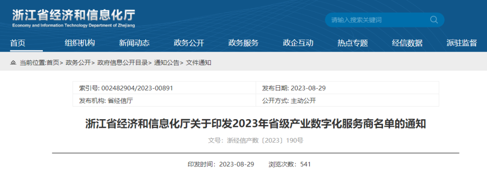Click the 发布日期: 2023-08-29 cell
487x179 pixels.
click(347, 88)
